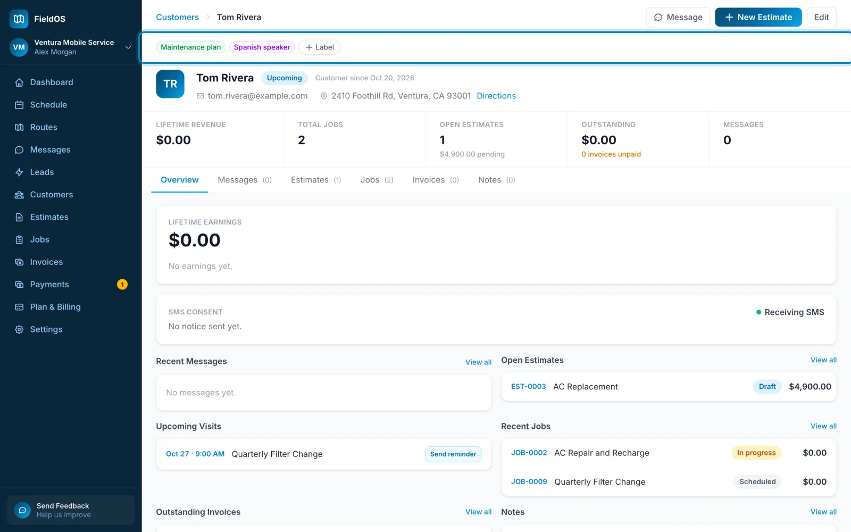Click the Send Feedback chat icon
Image resolution: width=851 pixels, height=532 pixels.
point(22,510)
